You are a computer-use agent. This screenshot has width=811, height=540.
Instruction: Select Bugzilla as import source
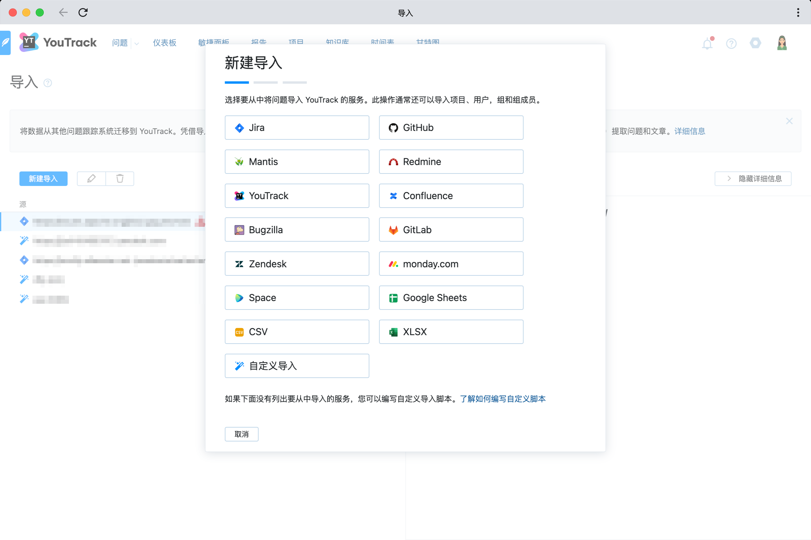click(x=297, y=230)
